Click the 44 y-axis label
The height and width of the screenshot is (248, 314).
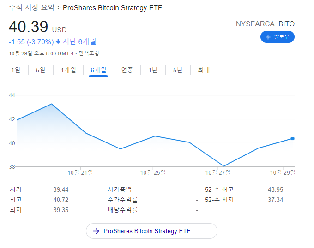coord(12,95)
